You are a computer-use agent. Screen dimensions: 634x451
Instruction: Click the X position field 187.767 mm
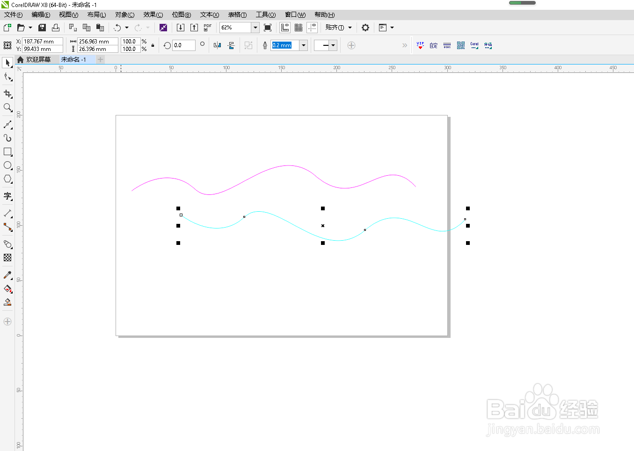[x=43, y=42]
